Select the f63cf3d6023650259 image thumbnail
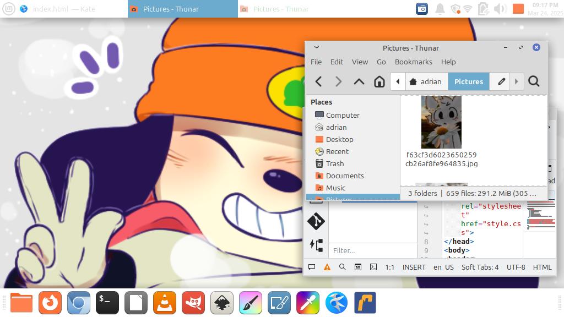 (x=441, y=122)
